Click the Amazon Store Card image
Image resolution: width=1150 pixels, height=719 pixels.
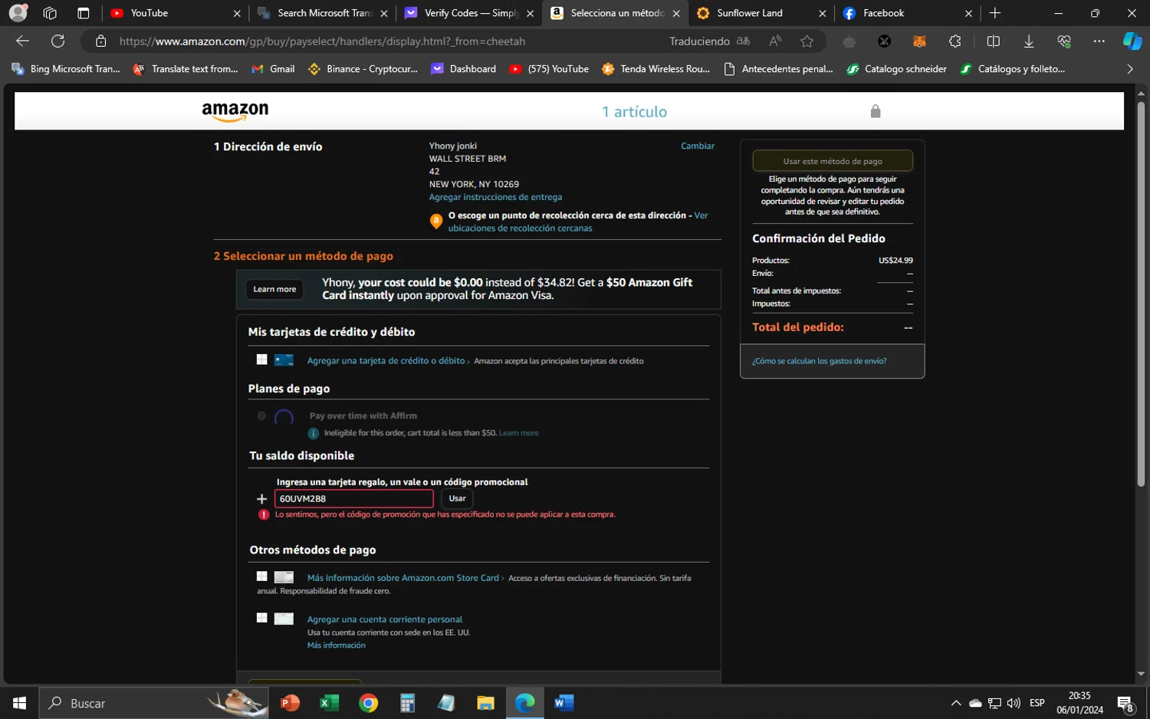coord(284,577)
